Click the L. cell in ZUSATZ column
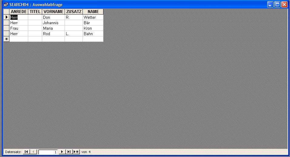The image size is (290, 157). point(74,34)
